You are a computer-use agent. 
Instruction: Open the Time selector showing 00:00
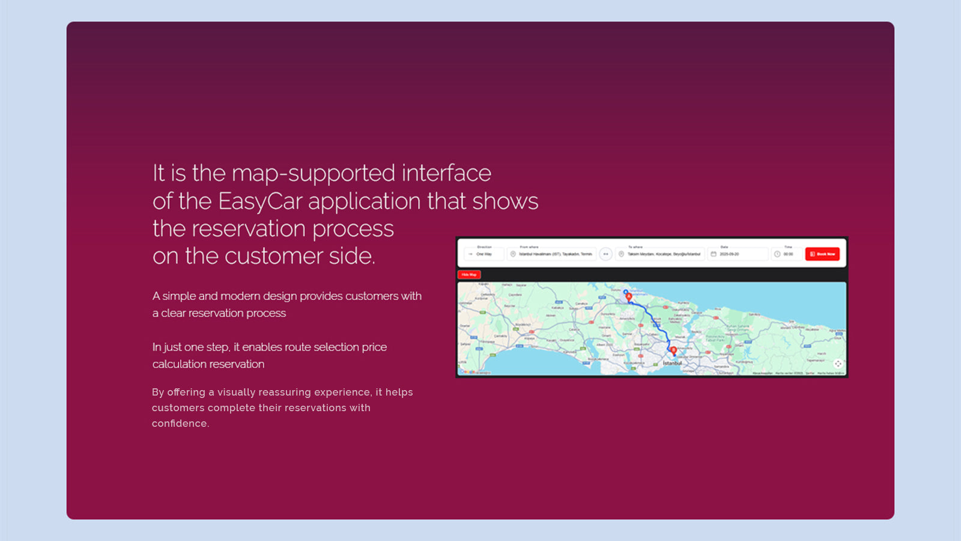click(x=787, y=254)
